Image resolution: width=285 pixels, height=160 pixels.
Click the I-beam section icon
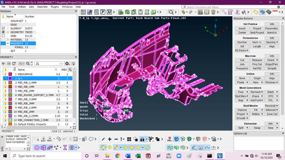click(65, 148)
